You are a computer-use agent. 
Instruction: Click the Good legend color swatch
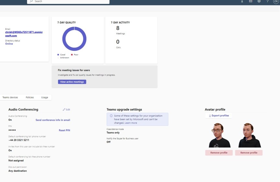[58, 55]
